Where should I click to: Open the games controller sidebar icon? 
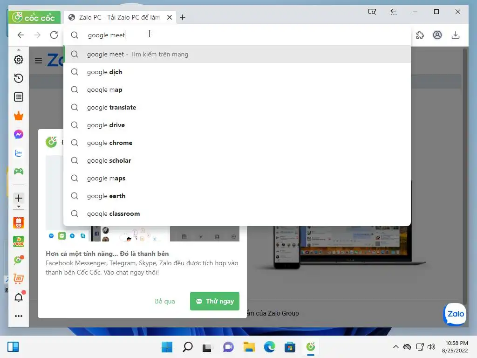coord(19,172)
